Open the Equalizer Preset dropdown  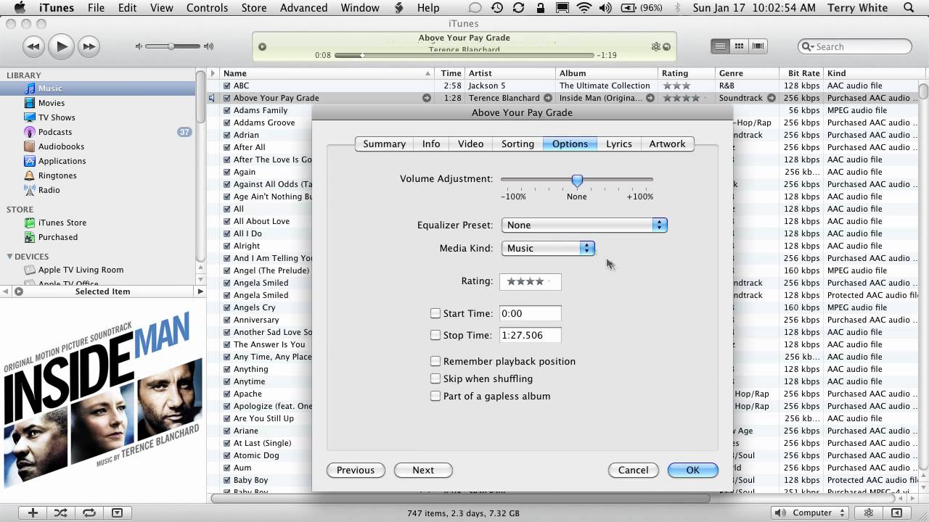click(x=584, y=225)
